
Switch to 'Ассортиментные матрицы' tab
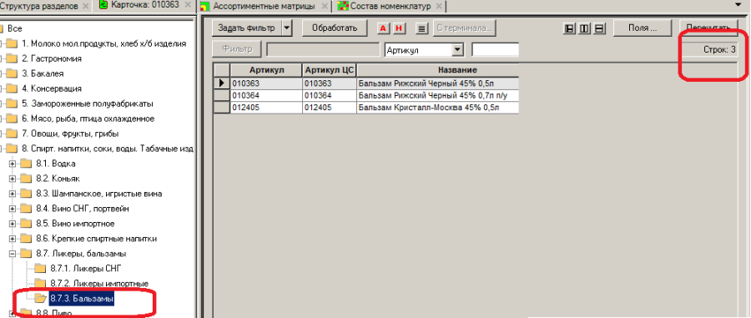click(264, 6)
